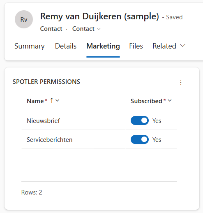
Task: Click the Yes label for Nieuwsbrief
Action: [x=157, y=121]
